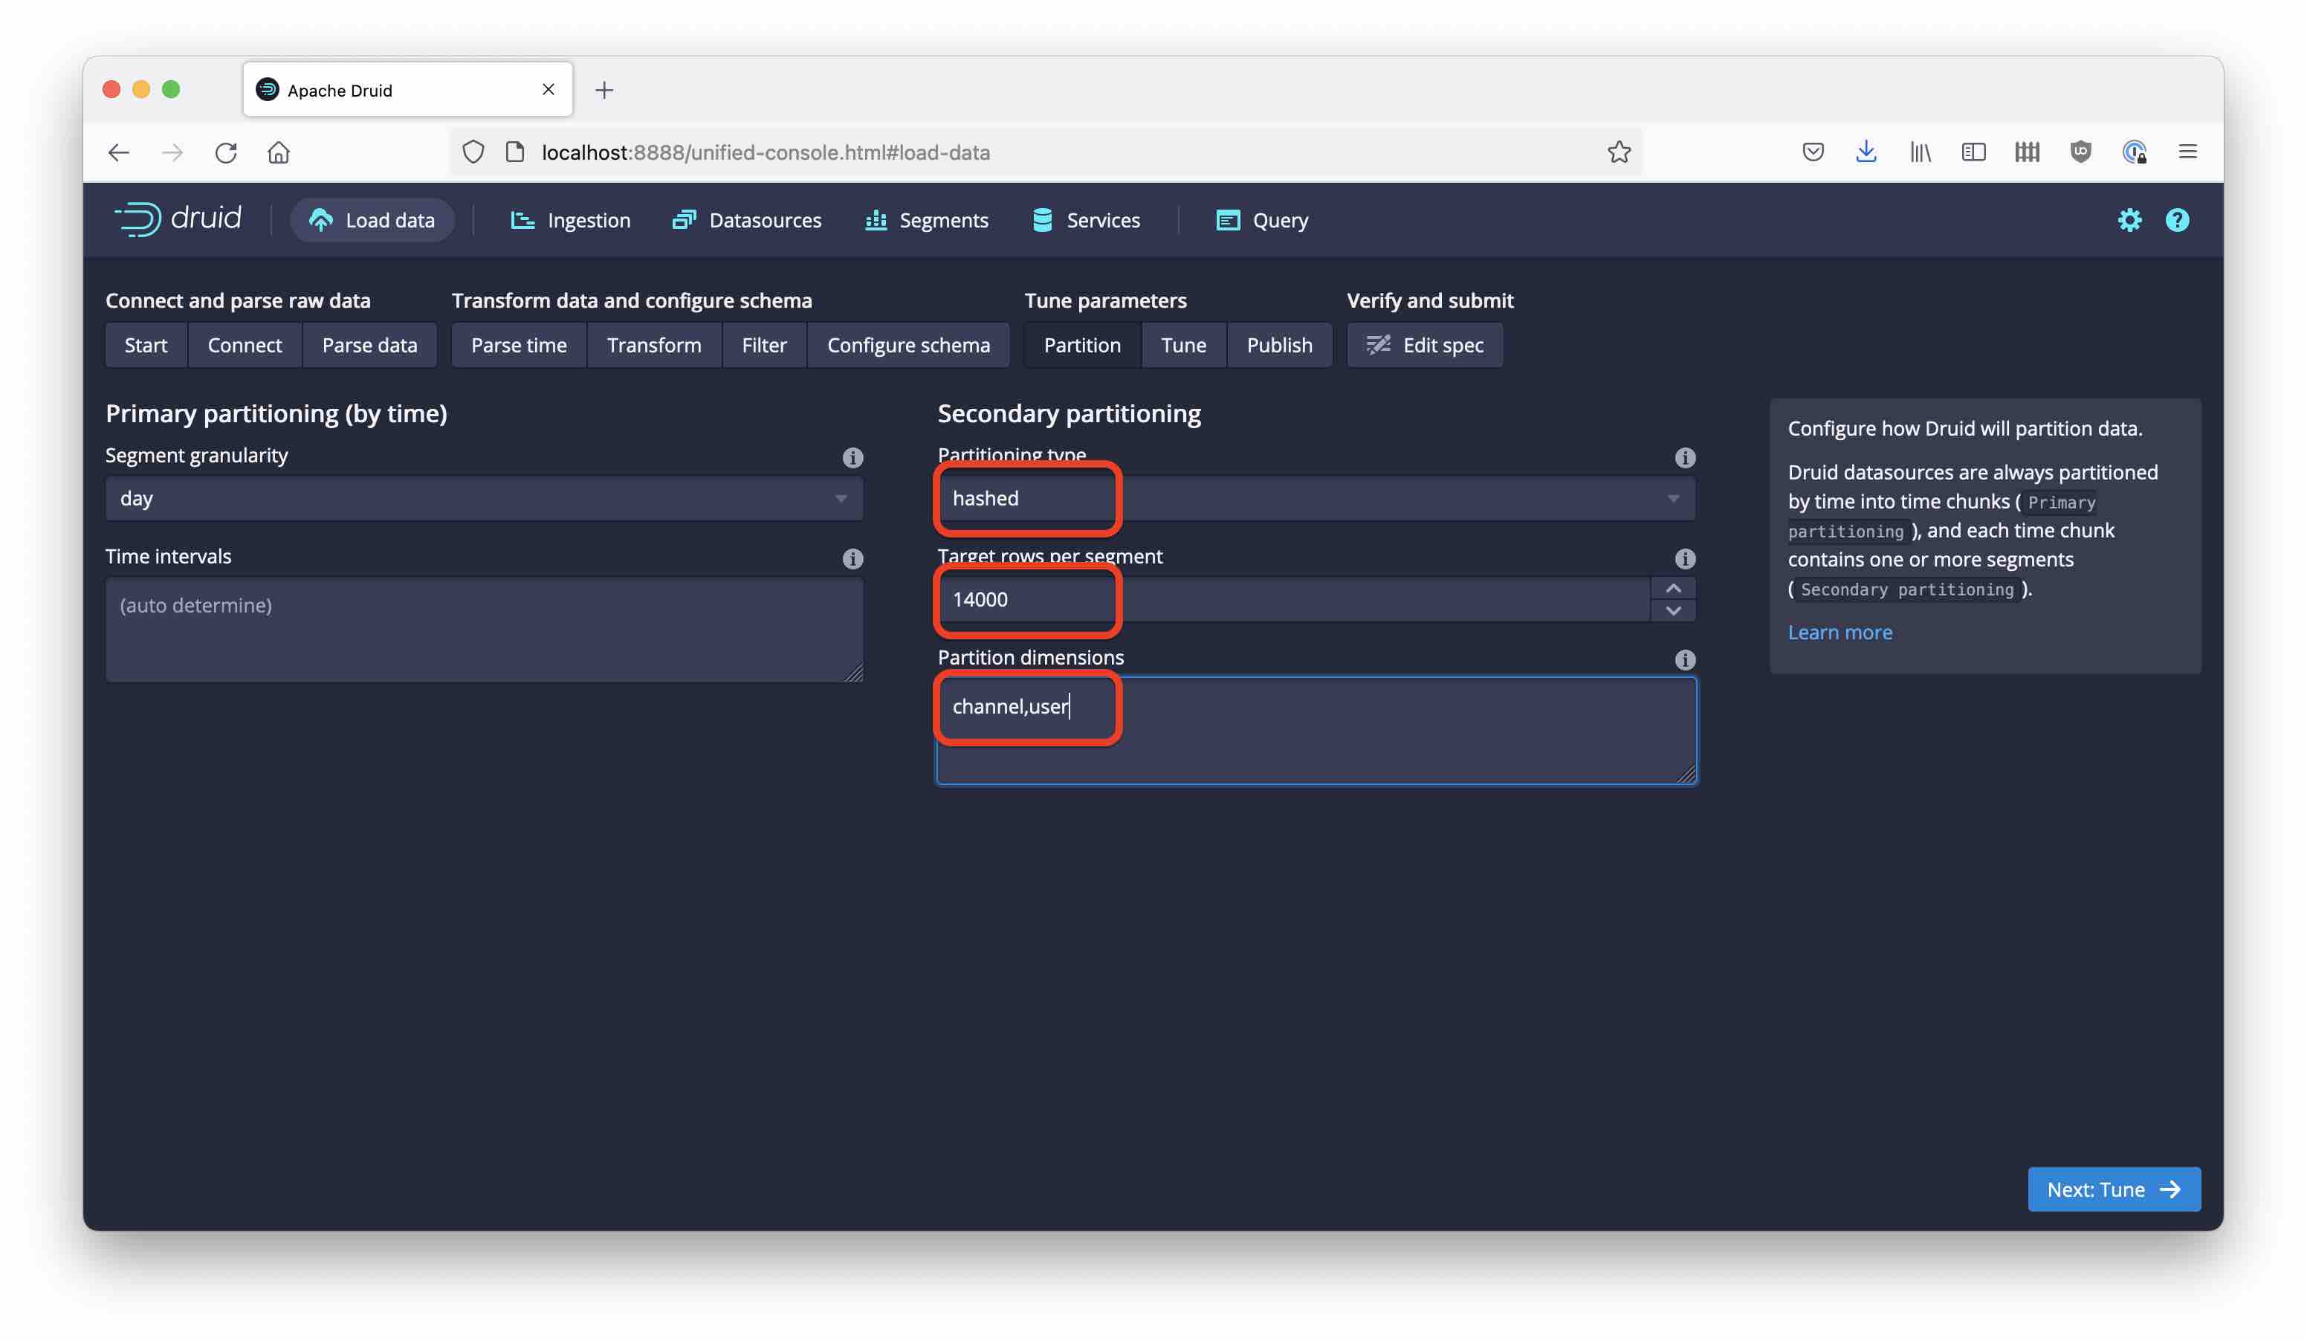Viewport: 2307px width, 1341px height.
Task: Navigate to Ingestion menu
Action: click(x=589, y=219)
